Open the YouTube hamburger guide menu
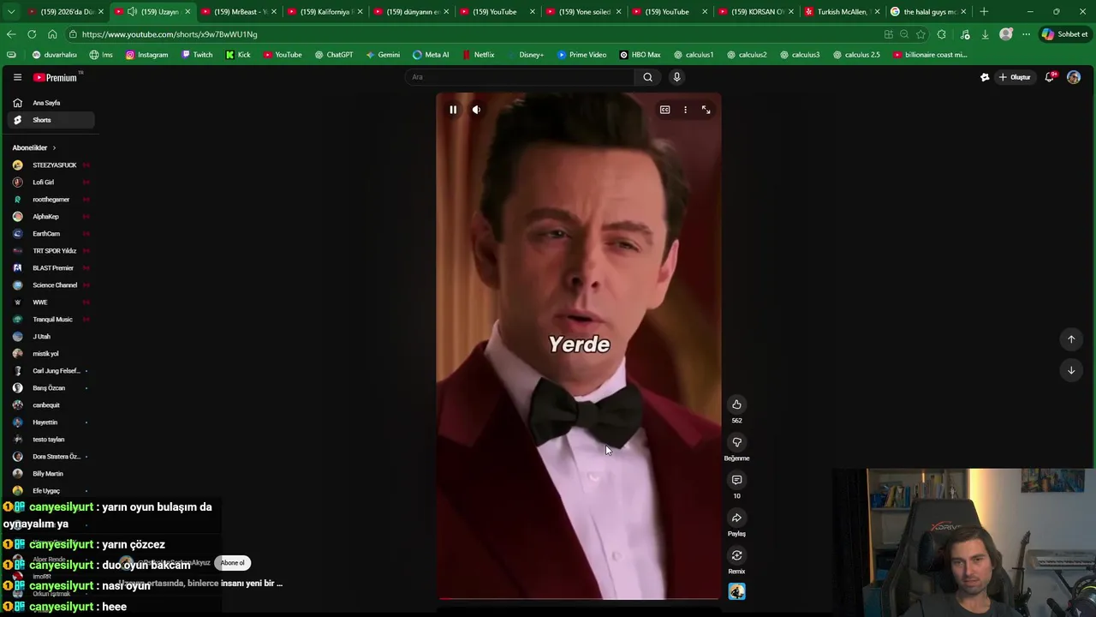The width and height of the screenshot is (1096, 617). tap(17, 77)
